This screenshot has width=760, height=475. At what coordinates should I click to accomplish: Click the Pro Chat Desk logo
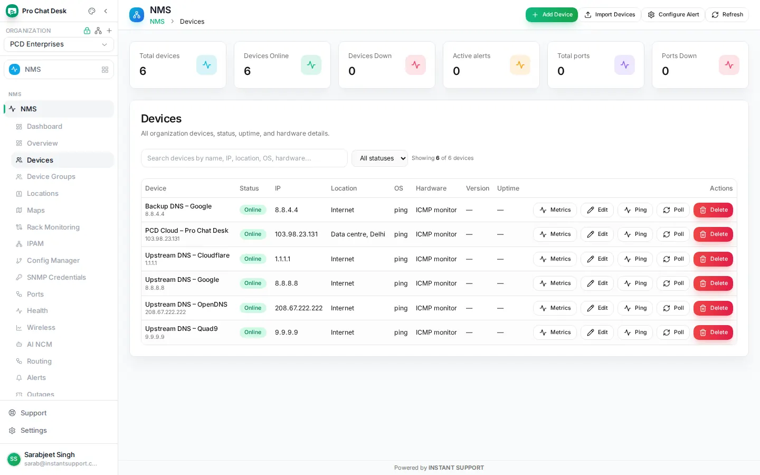pos(12,11)
